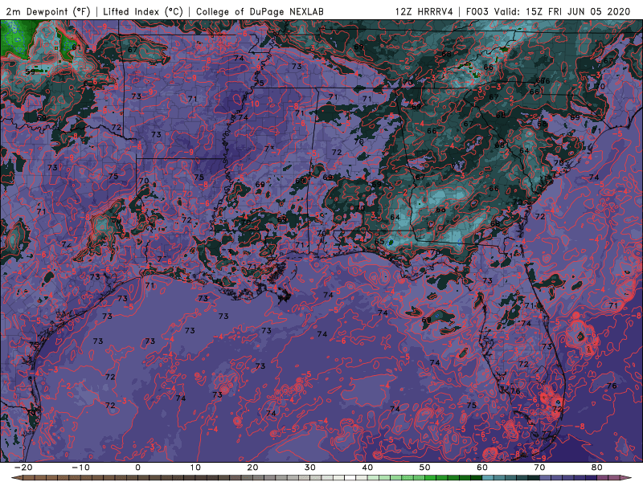Click the 40 label on the color scale
The width and height of the screenshot is (643, 482).
coord(367,468)
